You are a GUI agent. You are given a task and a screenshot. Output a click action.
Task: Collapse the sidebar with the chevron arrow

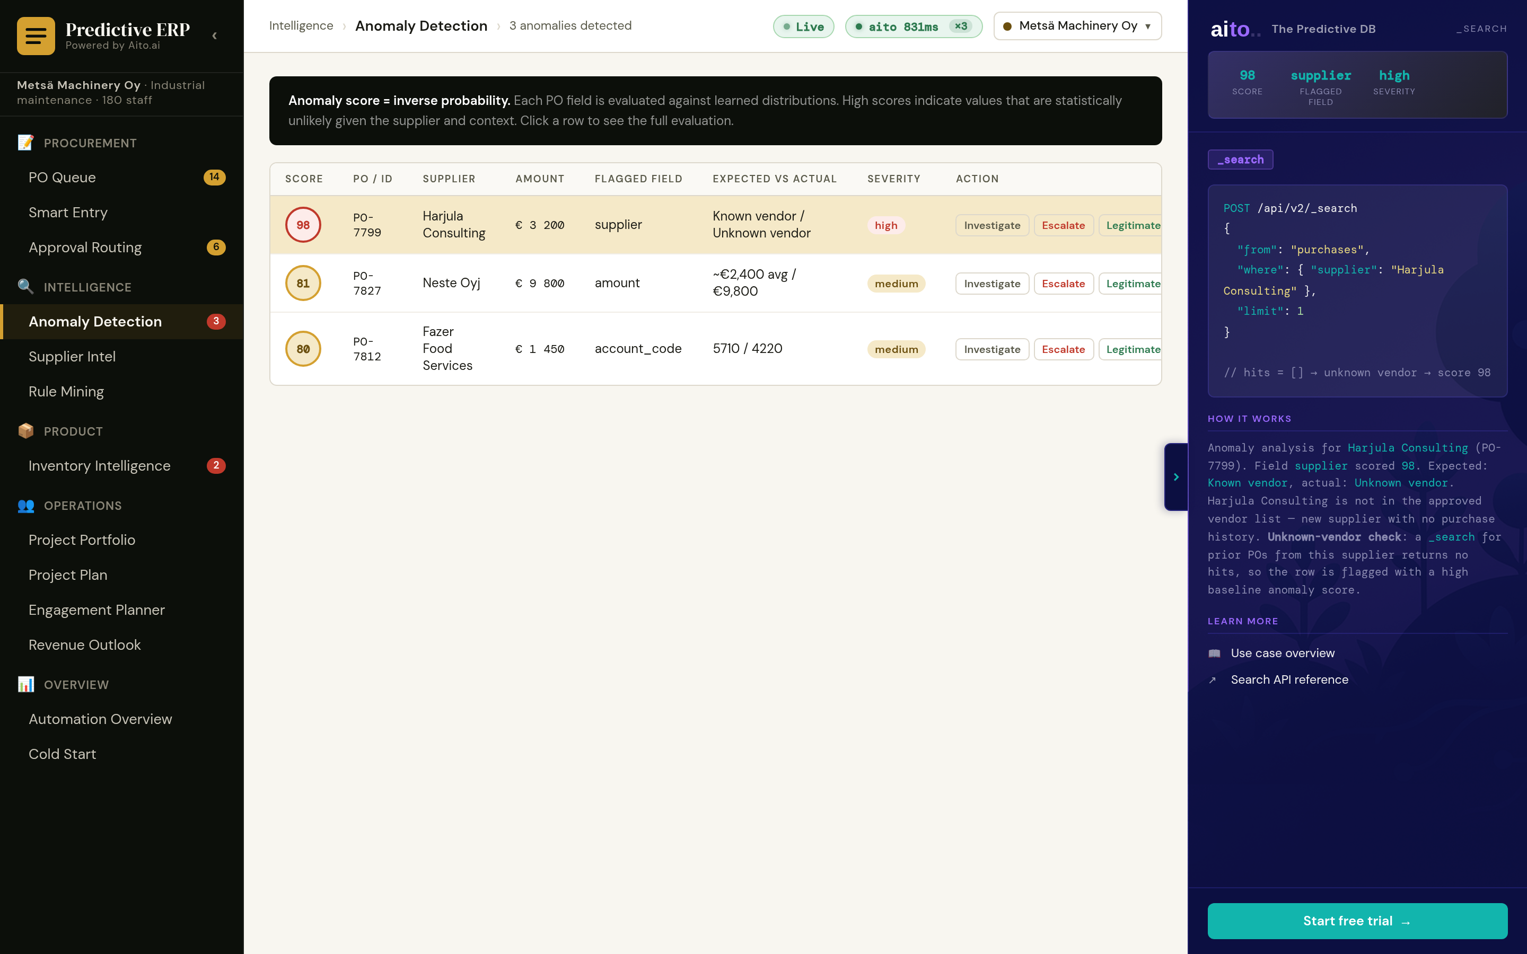tap(215, 36)
